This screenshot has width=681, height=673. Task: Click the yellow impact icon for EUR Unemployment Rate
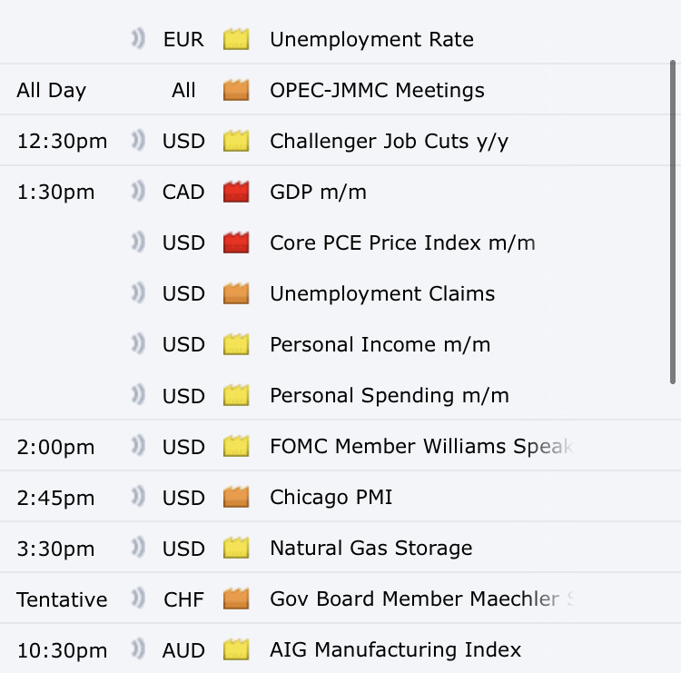(236, 40)
